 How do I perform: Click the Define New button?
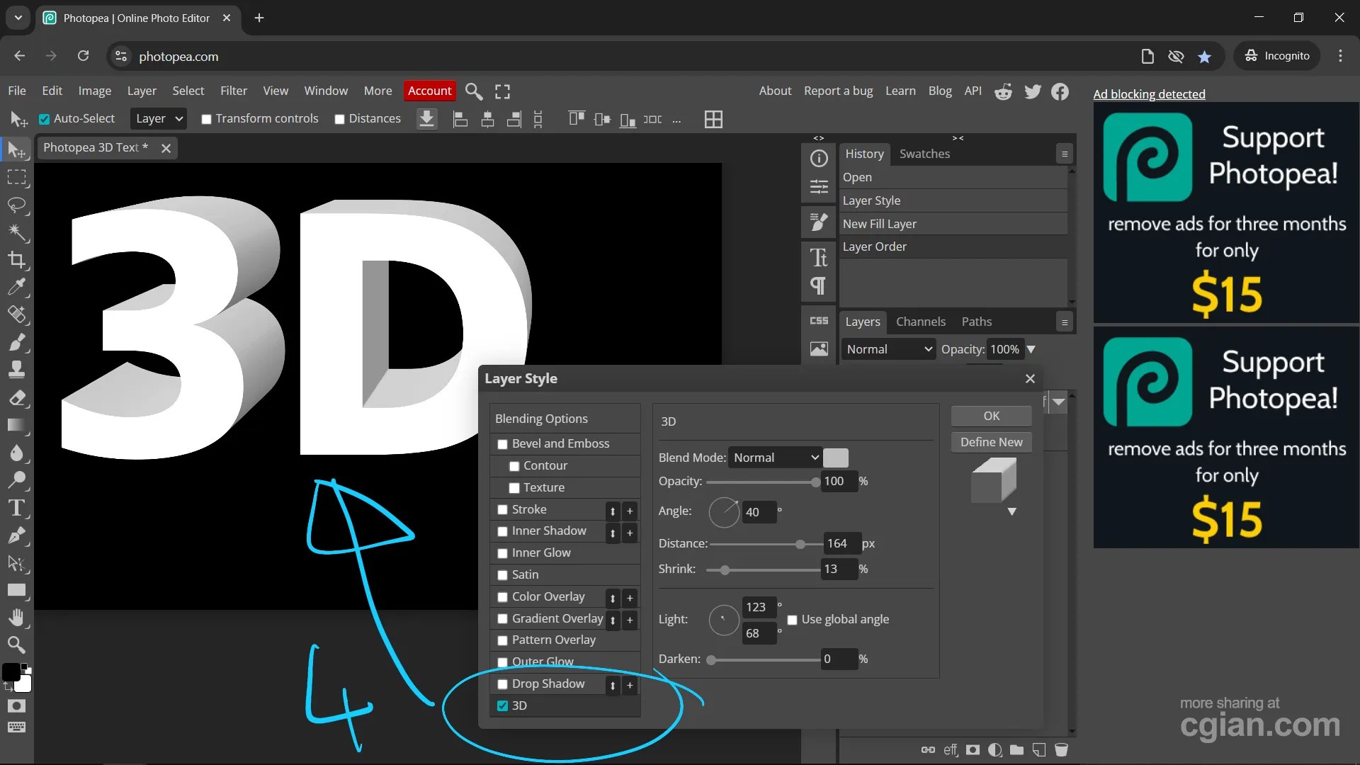point(991,442)
